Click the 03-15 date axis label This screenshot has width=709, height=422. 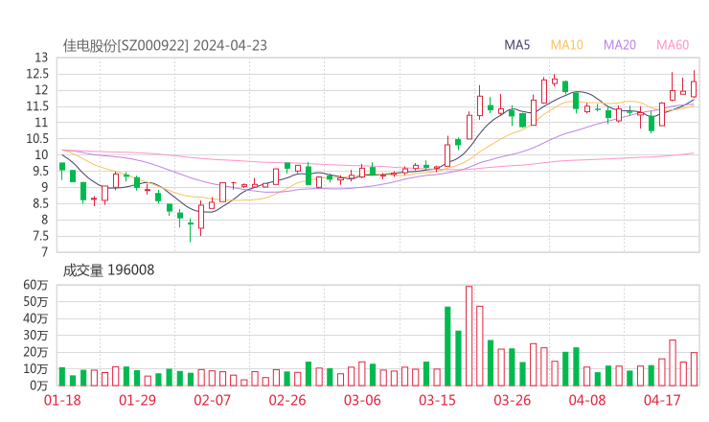(437, 400)
